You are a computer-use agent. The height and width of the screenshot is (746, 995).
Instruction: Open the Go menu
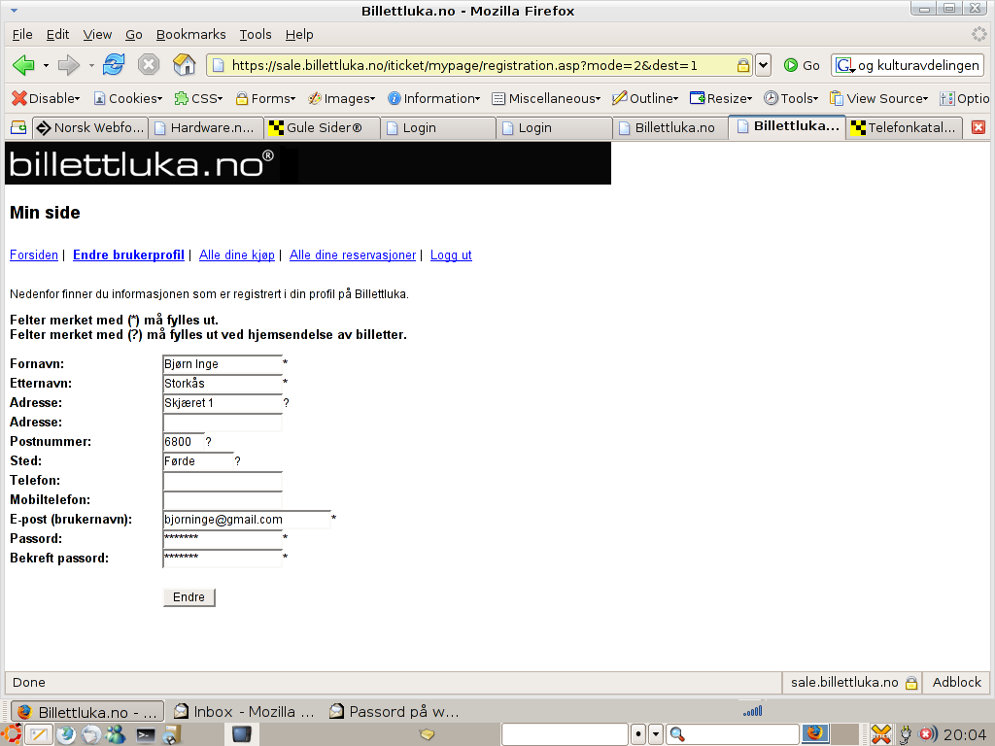(x=133, y=34)
